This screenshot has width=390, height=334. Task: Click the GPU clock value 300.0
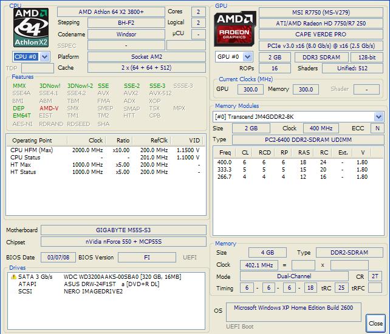250,89
